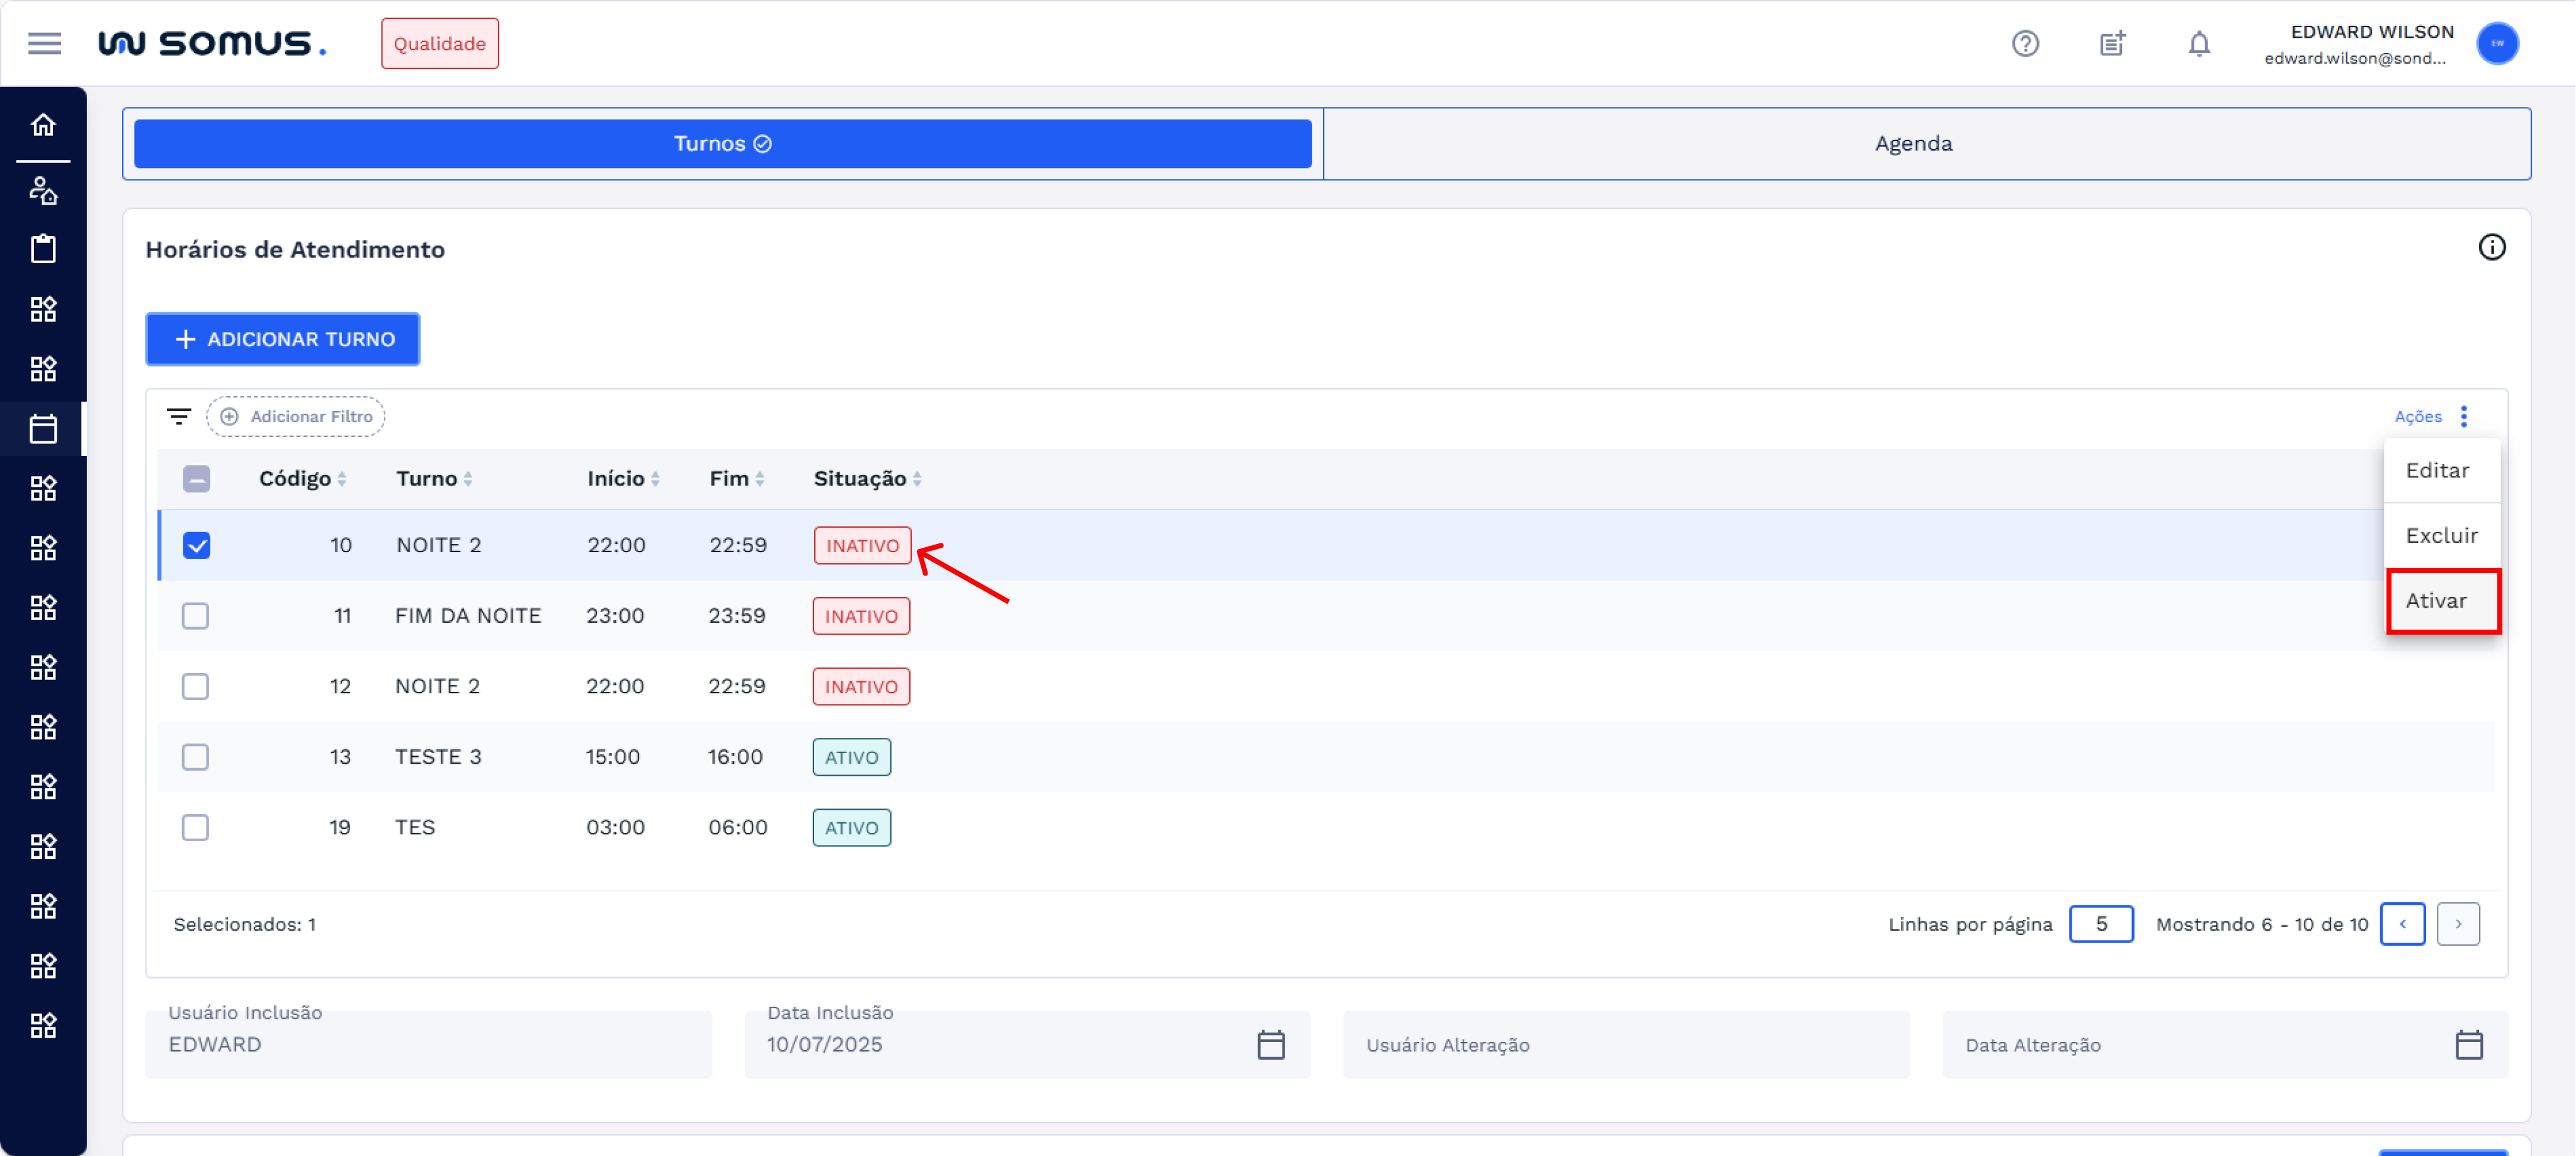Click the Adicionar Filtro chip
The height and width of the screenshot is (1156, 2576).
(x=296, y=416)
